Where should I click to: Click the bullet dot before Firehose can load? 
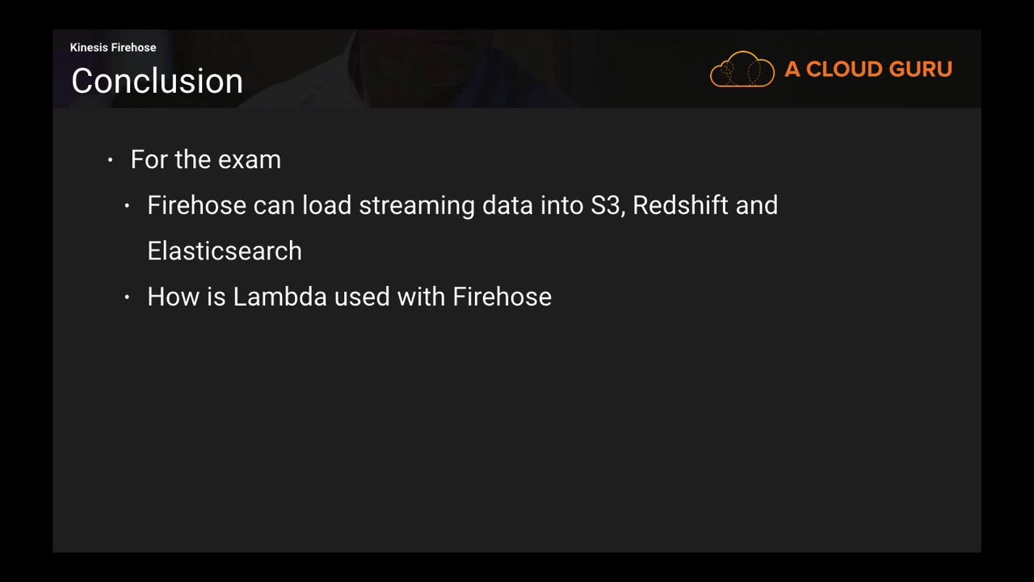click(x=127, y=206)
